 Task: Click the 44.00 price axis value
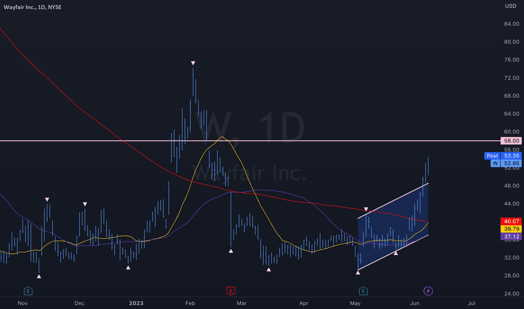click(x=512, y=204)
